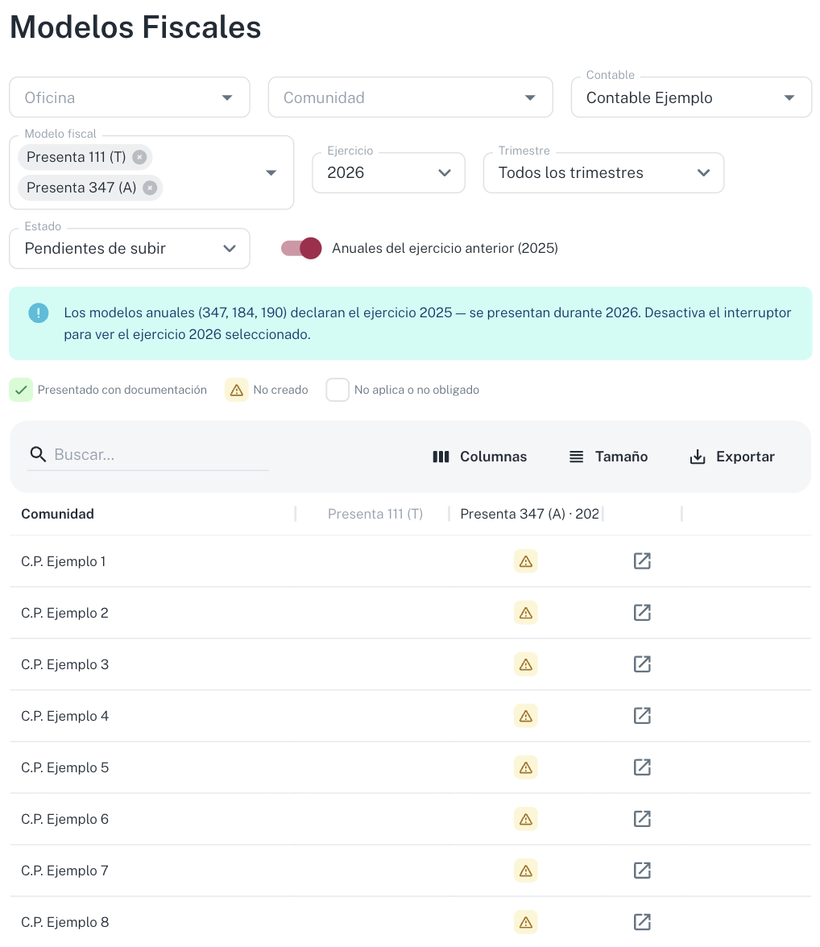This screenshot has width=820, height=947.
Task: Click the Presenta 111 (T) column header
Action: pyautogui.click(x=375, y=514)
